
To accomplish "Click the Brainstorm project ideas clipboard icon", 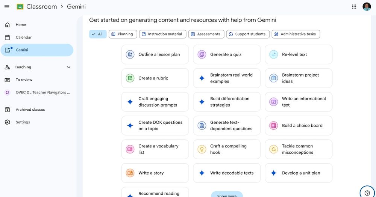I will pos(274,78).
